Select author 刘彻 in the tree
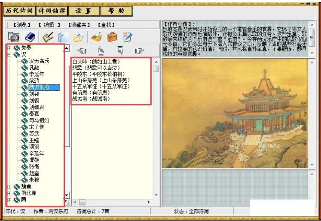The height and width of the screenshot is (221, 321). (x=34, y=101)
